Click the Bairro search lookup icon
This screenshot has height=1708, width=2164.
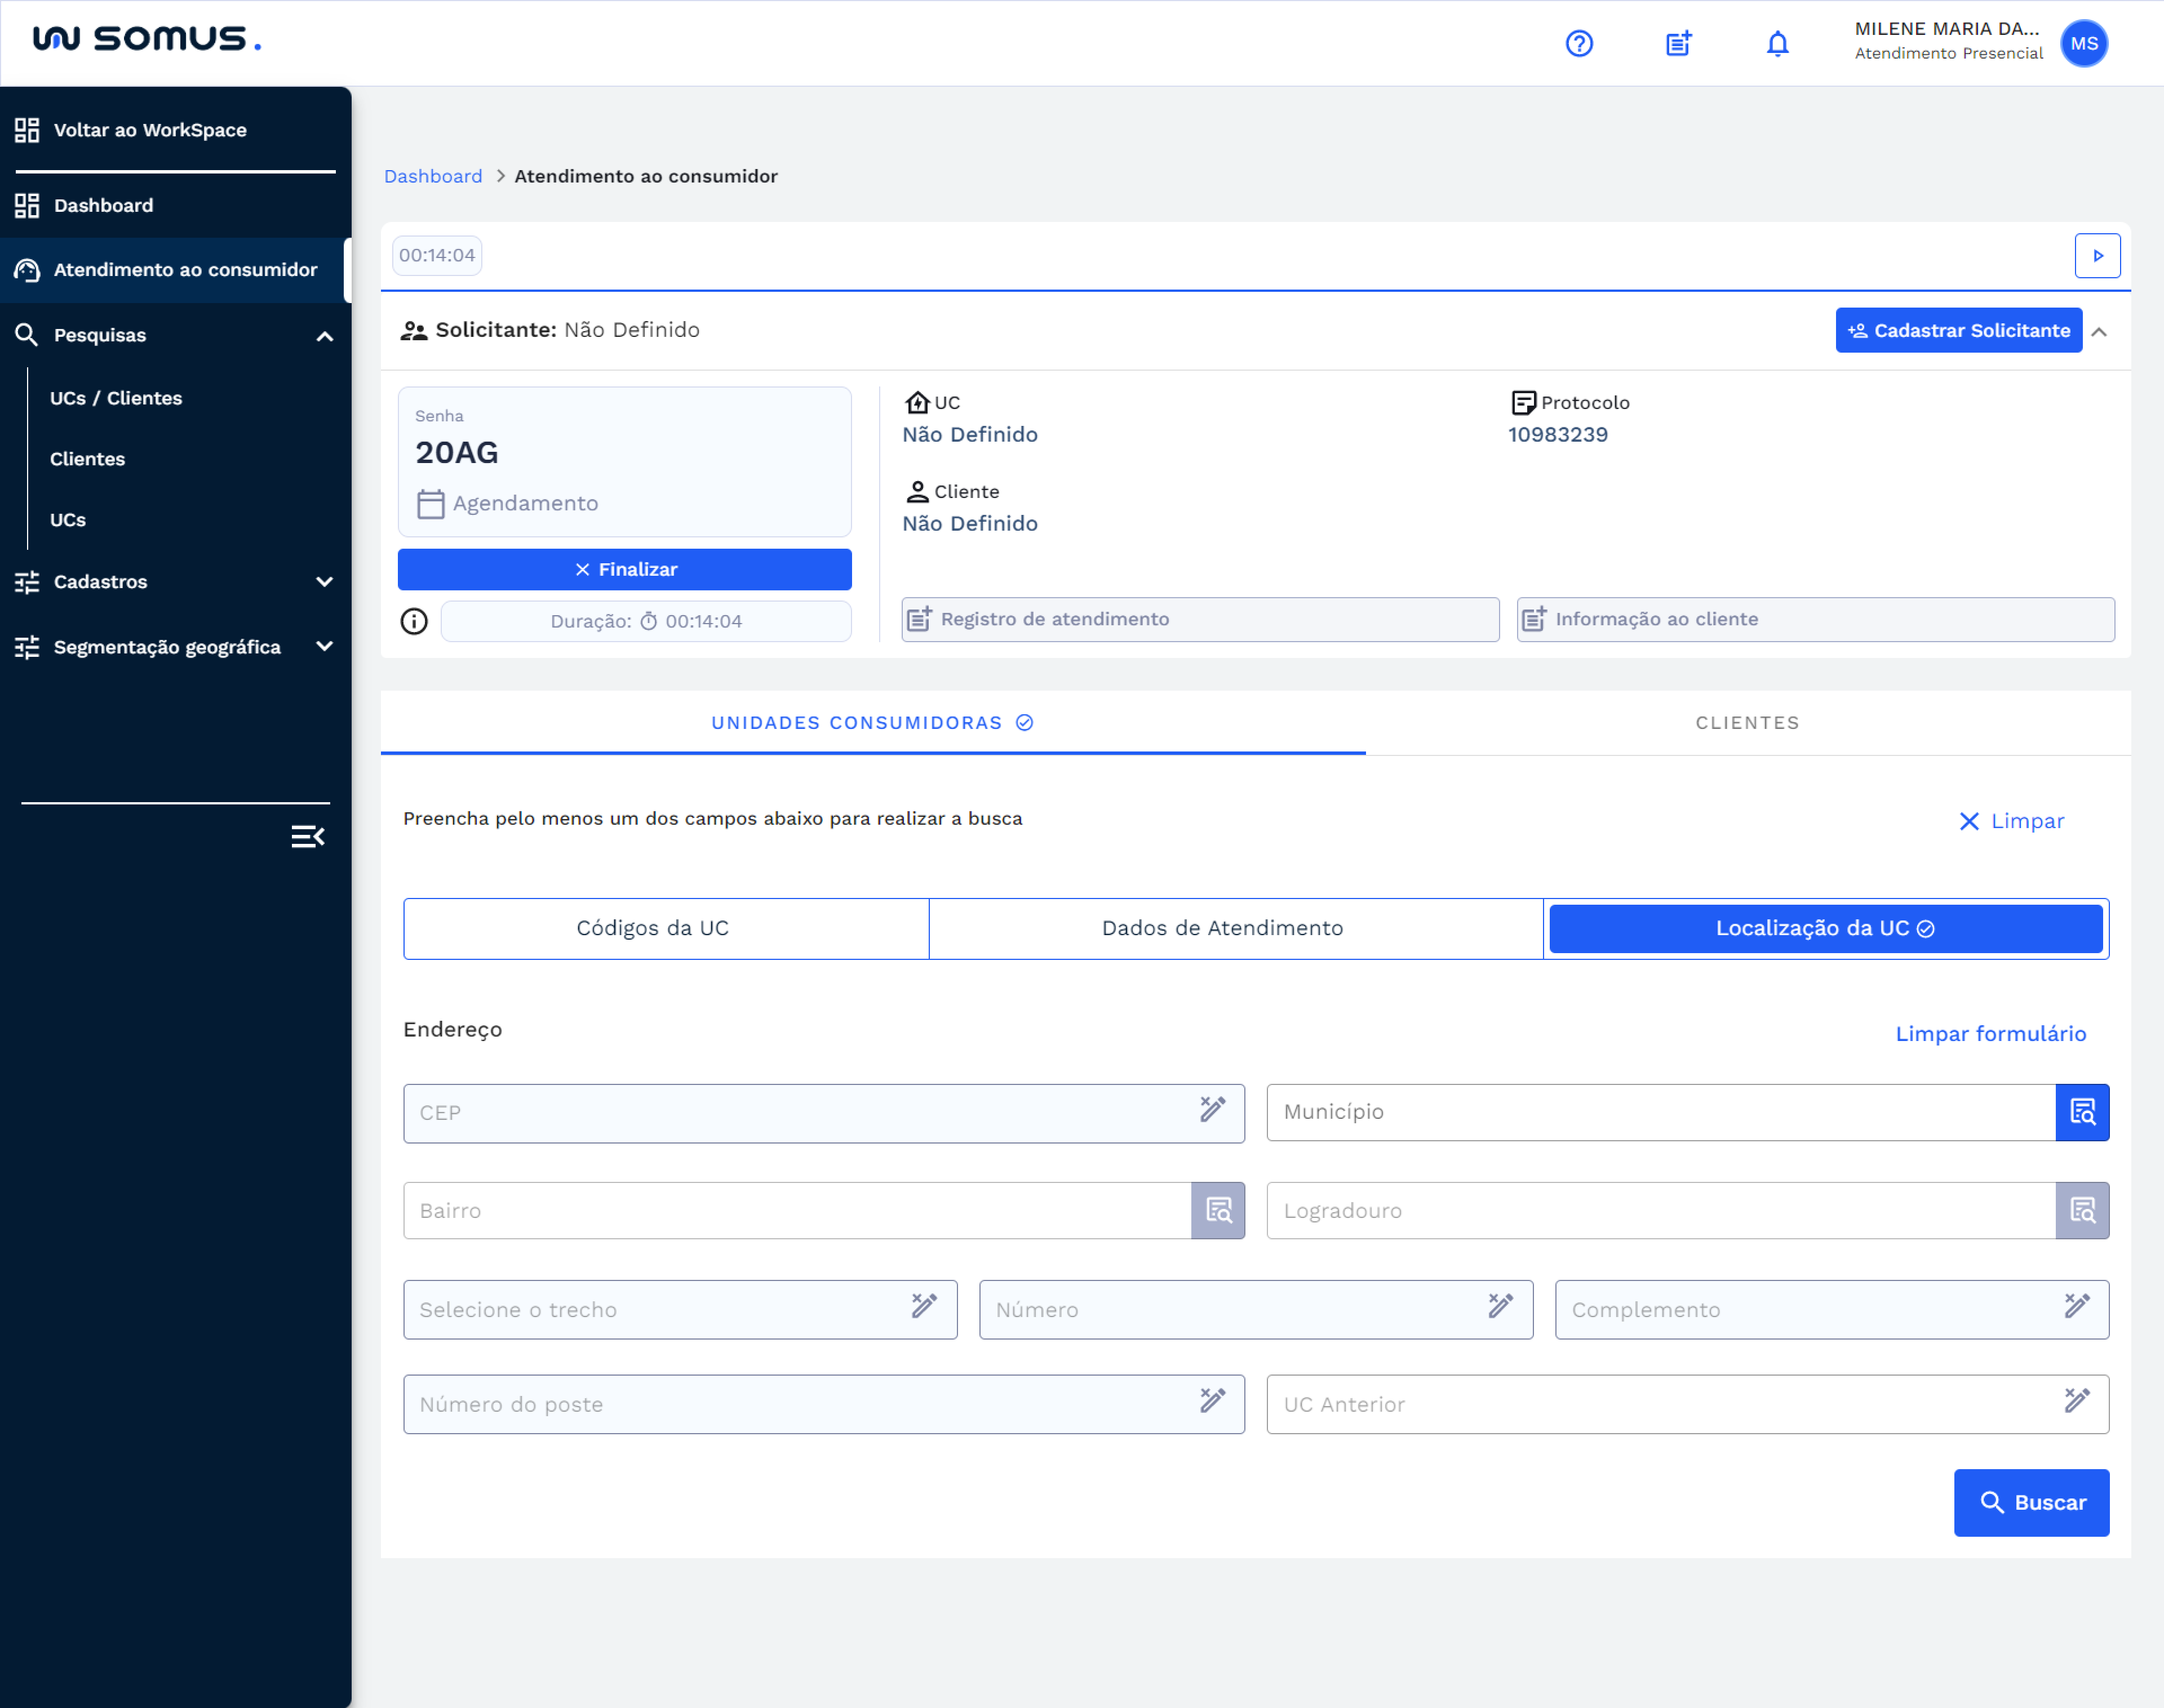(1218, 1211)
